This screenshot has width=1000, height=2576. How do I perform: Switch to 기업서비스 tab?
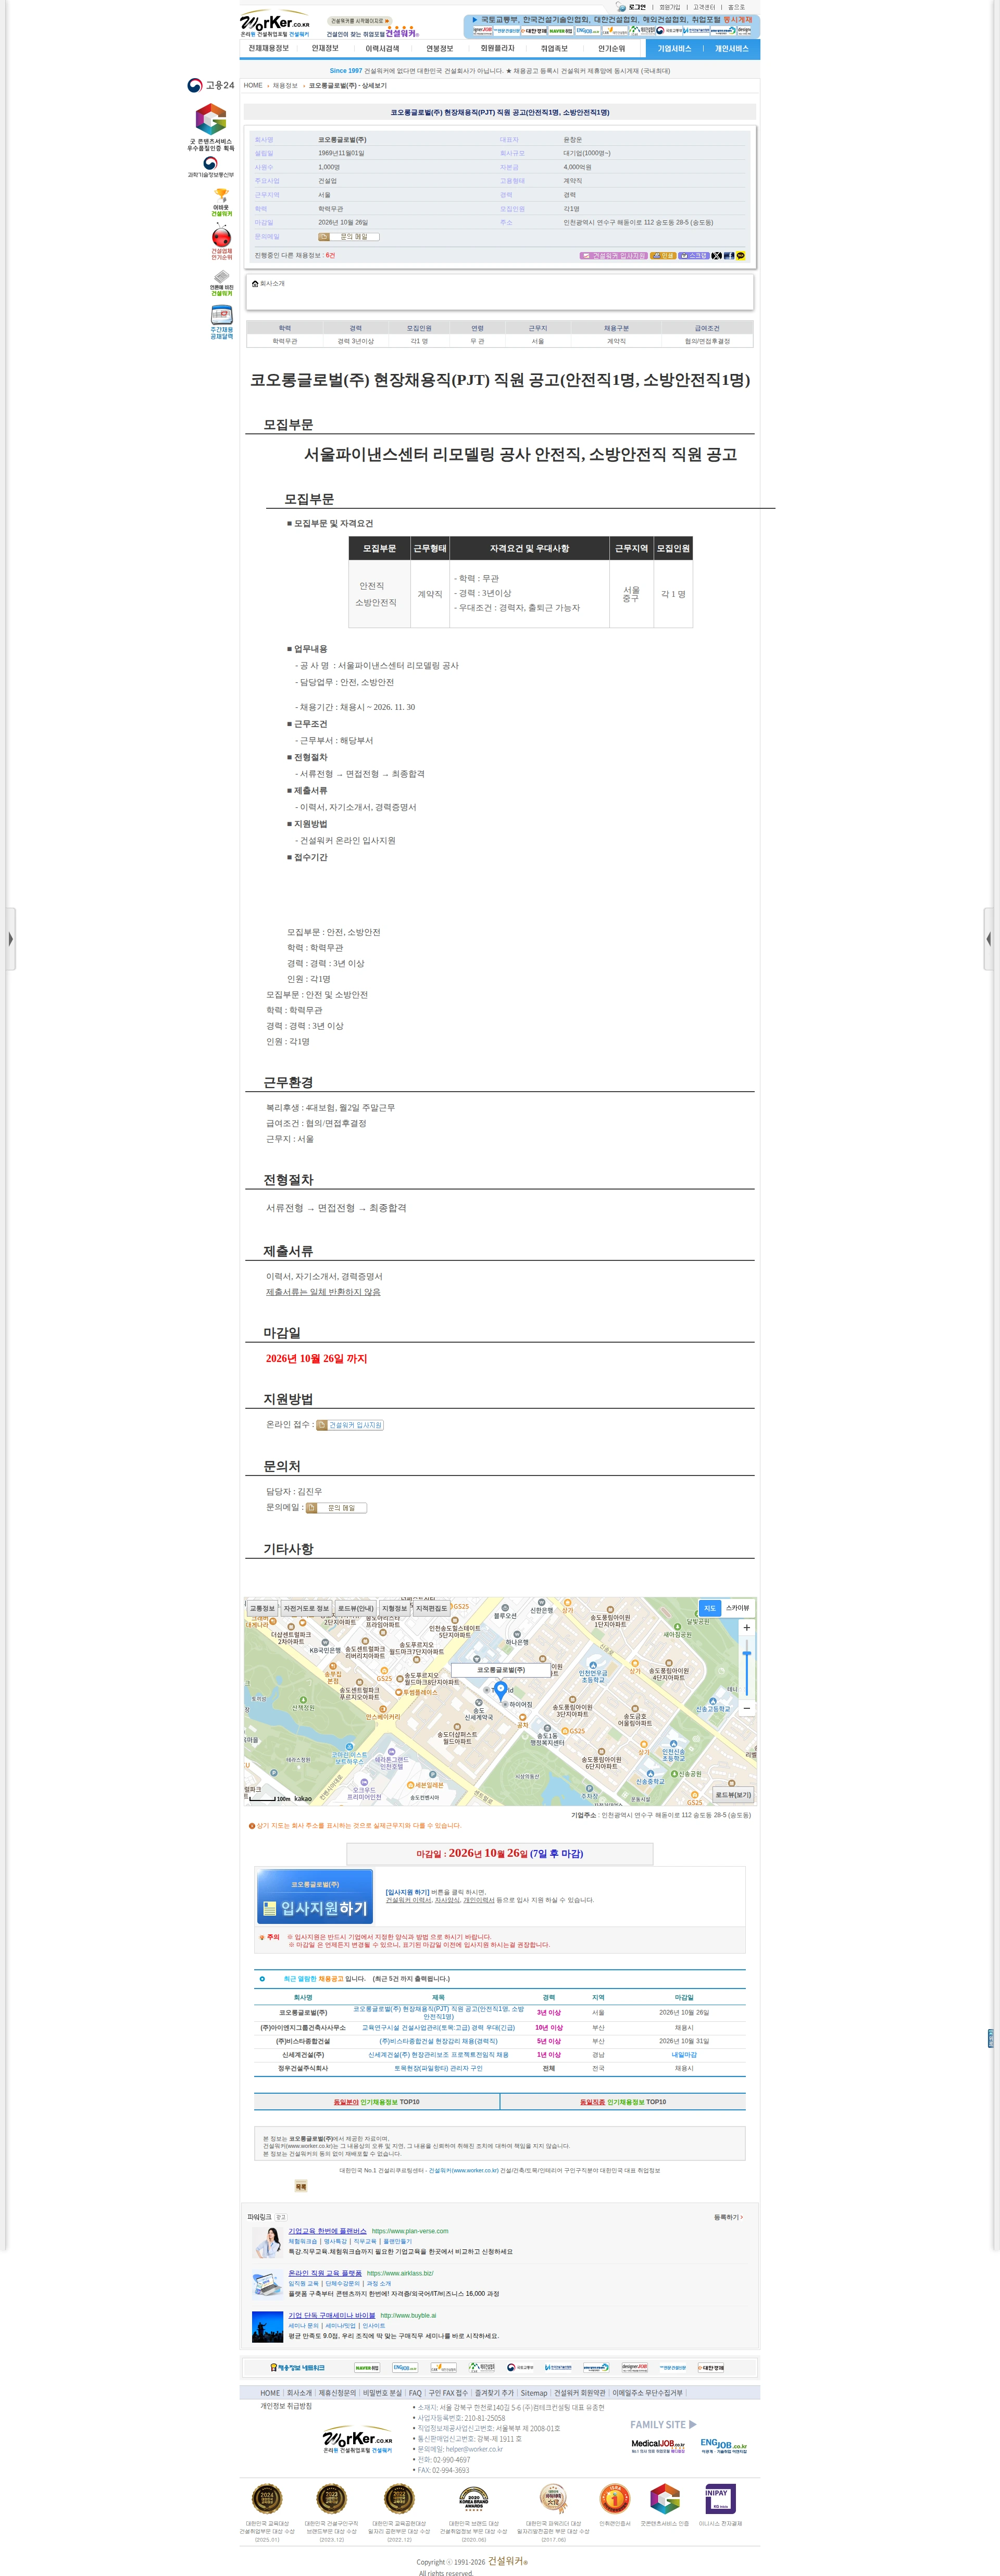tap(674, 48)
